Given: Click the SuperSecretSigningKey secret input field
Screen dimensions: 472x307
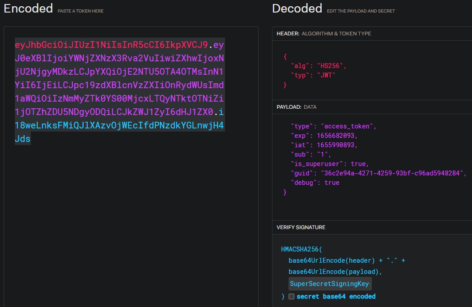Looking at the screenshot, I should coord(330,284).
